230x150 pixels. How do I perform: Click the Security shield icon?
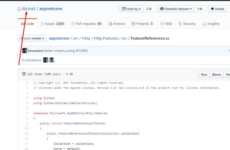pyautogui.click(x=181, y=24)
